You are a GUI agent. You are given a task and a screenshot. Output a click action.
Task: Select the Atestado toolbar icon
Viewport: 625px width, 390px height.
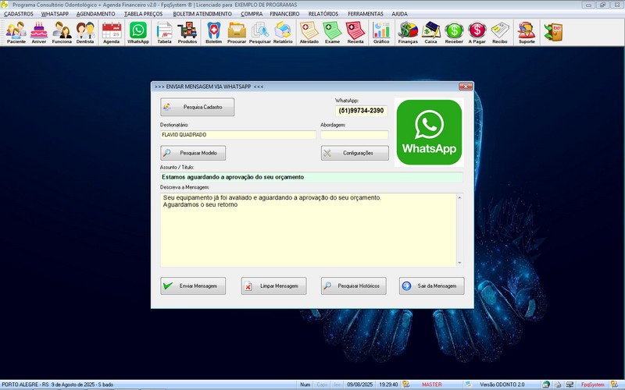309,32
